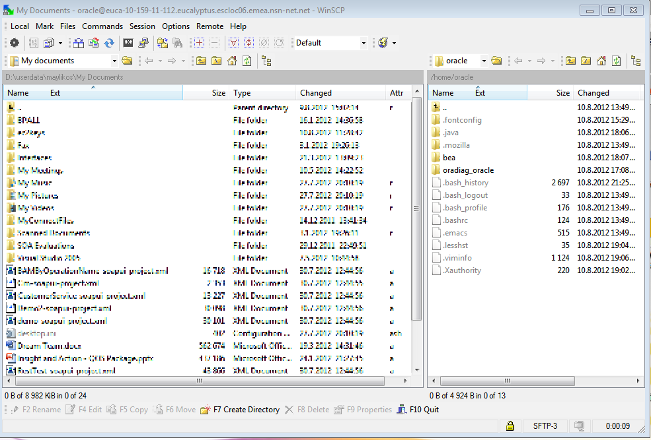Open the Mark menu
The image size is (651, 440).
point(44,26)
